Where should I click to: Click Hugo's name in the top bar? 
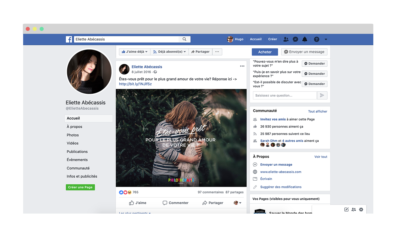tap(239, 39)
